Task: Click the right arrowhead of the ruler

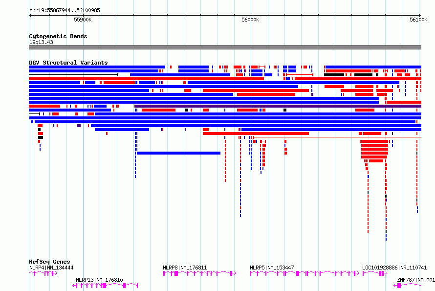Action: point(420,16)
